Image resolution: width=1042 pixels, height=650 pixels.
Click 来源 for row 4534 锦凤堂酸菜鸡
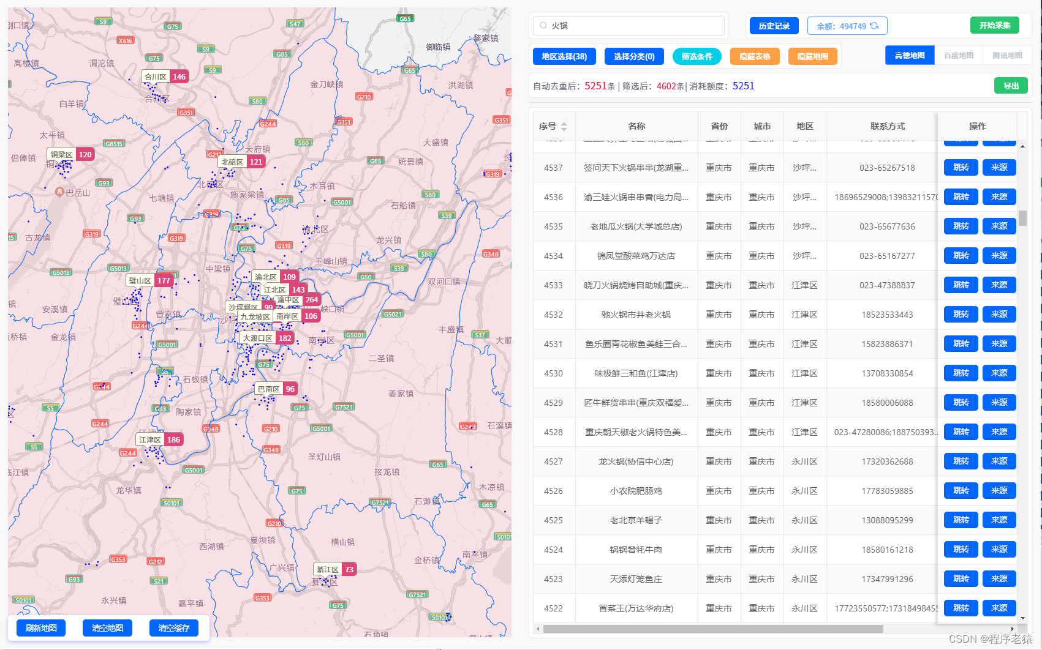[999, 255]
